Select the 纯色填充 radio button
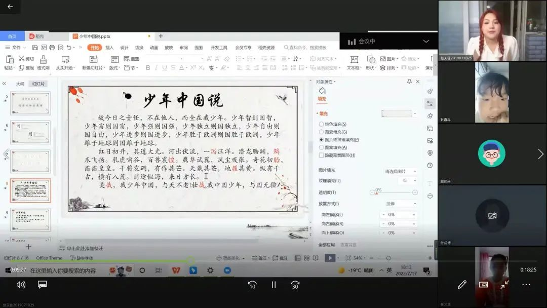 [321, 124]
